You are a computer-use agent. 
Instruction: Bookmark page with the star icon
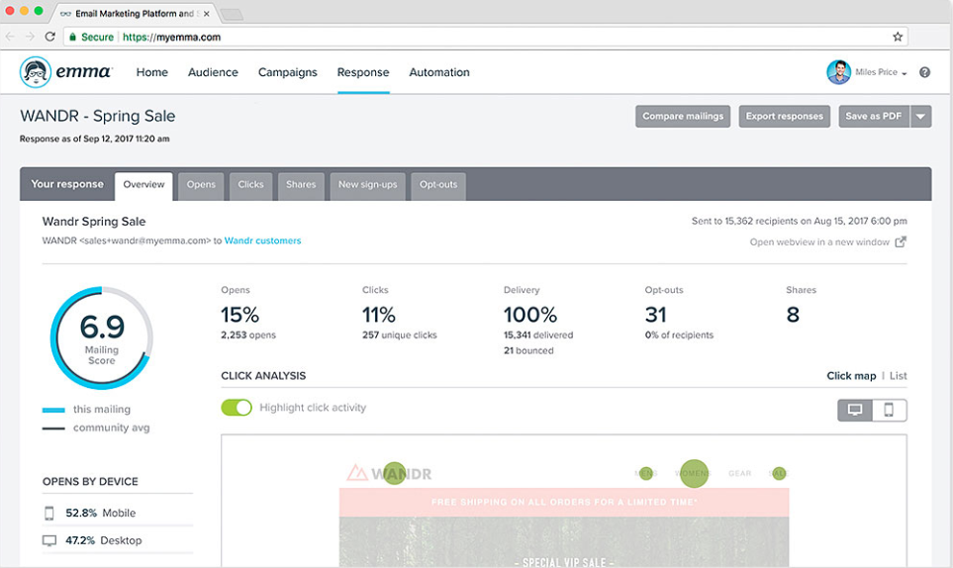click(898, 37)
